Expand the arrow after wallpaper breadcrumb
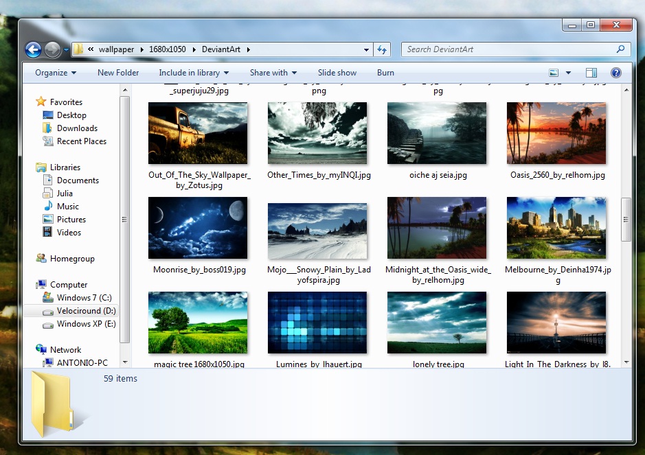Viewport: 645px width, 455px height. pyautogui.click(x=142, y=49)
